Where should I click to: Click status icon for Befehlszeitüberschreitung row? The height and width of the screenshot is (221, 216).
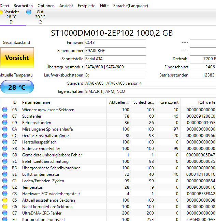coord(5,161)
